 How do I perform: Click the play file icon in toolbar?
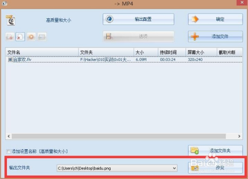[31, 37]
